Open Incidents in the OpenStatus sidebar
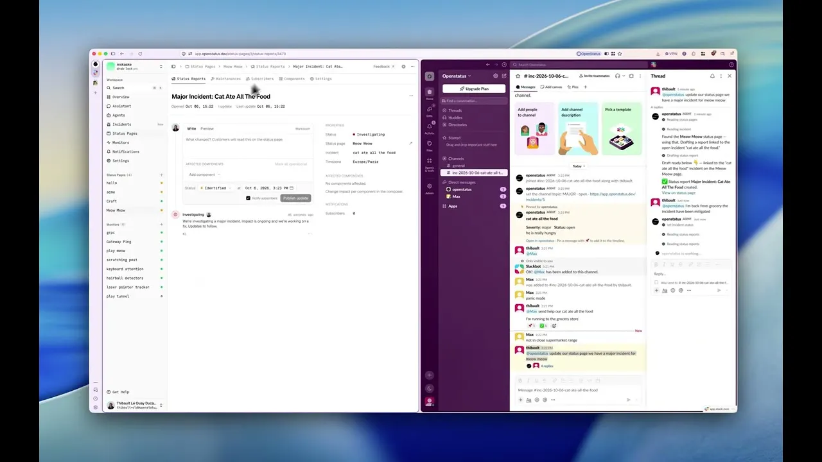This screenshot has height=462, width=822. [x=135, y=124]
